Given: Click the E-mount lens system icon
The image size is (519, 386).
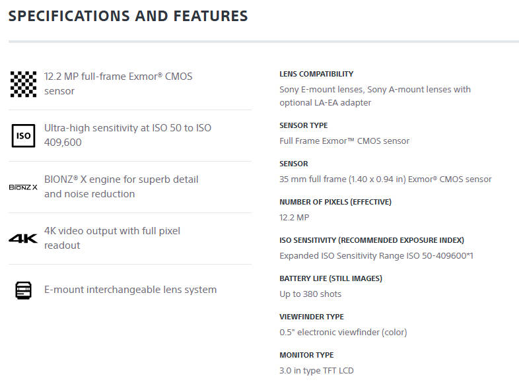Looking at the screenshot, I should pos(23,290).
